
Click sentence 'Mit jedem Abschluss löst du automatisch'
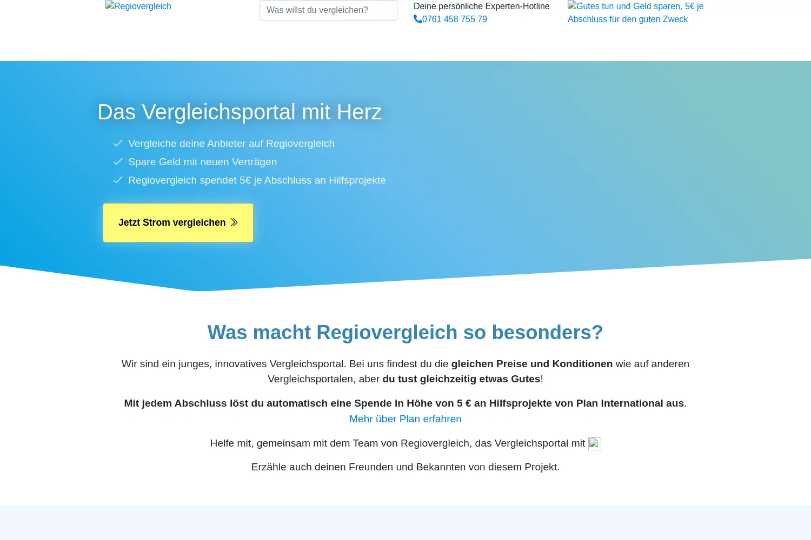(x=405, y=403)
